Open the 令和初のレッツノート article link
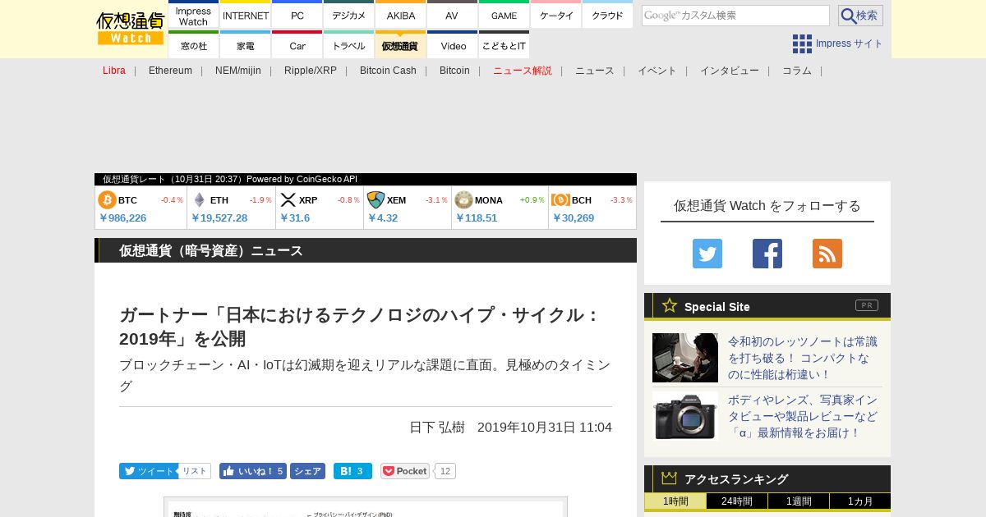Image resolution: width=986 pixels, height=517 pixels. pyautogui.click(x=803, y=358)
